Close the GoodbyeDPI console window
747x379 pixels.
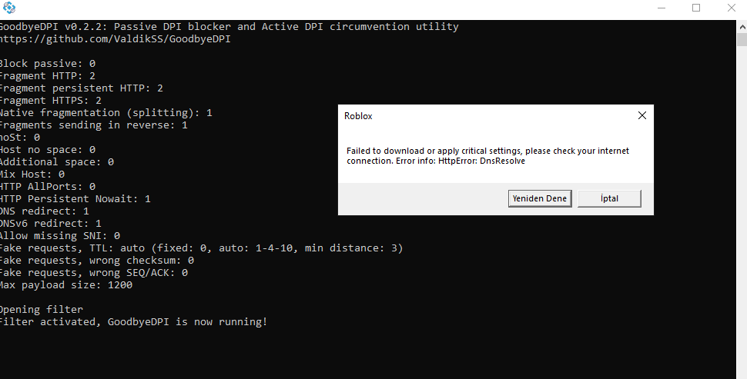click(x=730, y=8)
